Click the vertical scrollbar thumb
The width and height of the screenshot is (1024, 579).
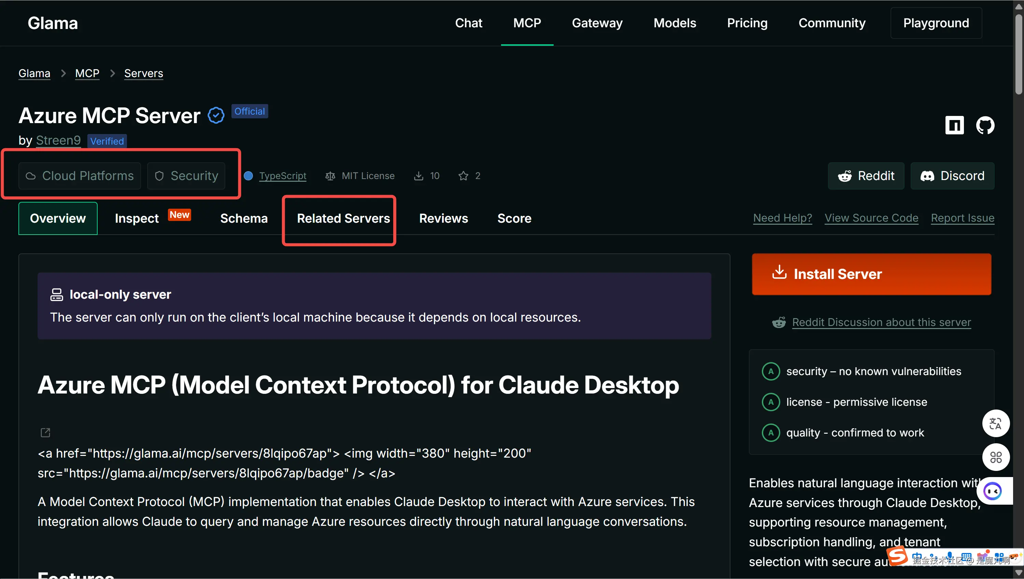(1019, 54)
